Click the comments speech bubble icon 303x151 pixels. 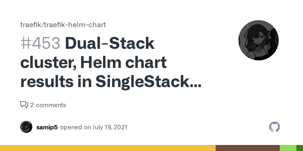[24, 105]
